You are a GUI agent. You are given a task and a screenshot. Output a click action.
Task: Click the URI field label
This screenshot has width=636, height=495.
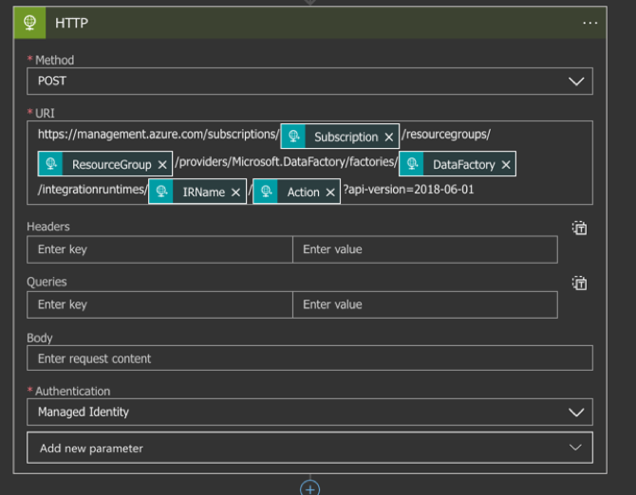pyautogui.click(x=45, y=114)
